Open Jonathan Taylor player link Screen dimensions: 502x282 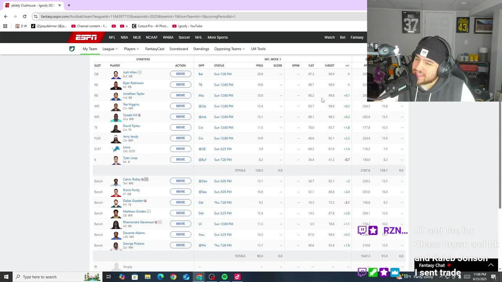point(134,94)
